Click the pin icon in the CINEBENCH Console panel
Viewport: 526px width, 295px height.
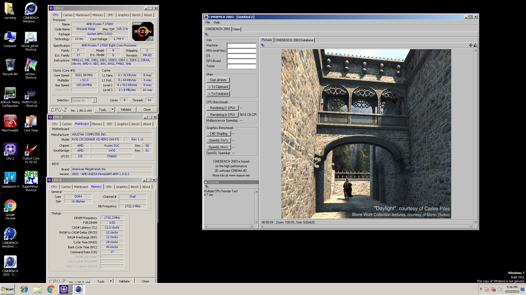point(207,186)
